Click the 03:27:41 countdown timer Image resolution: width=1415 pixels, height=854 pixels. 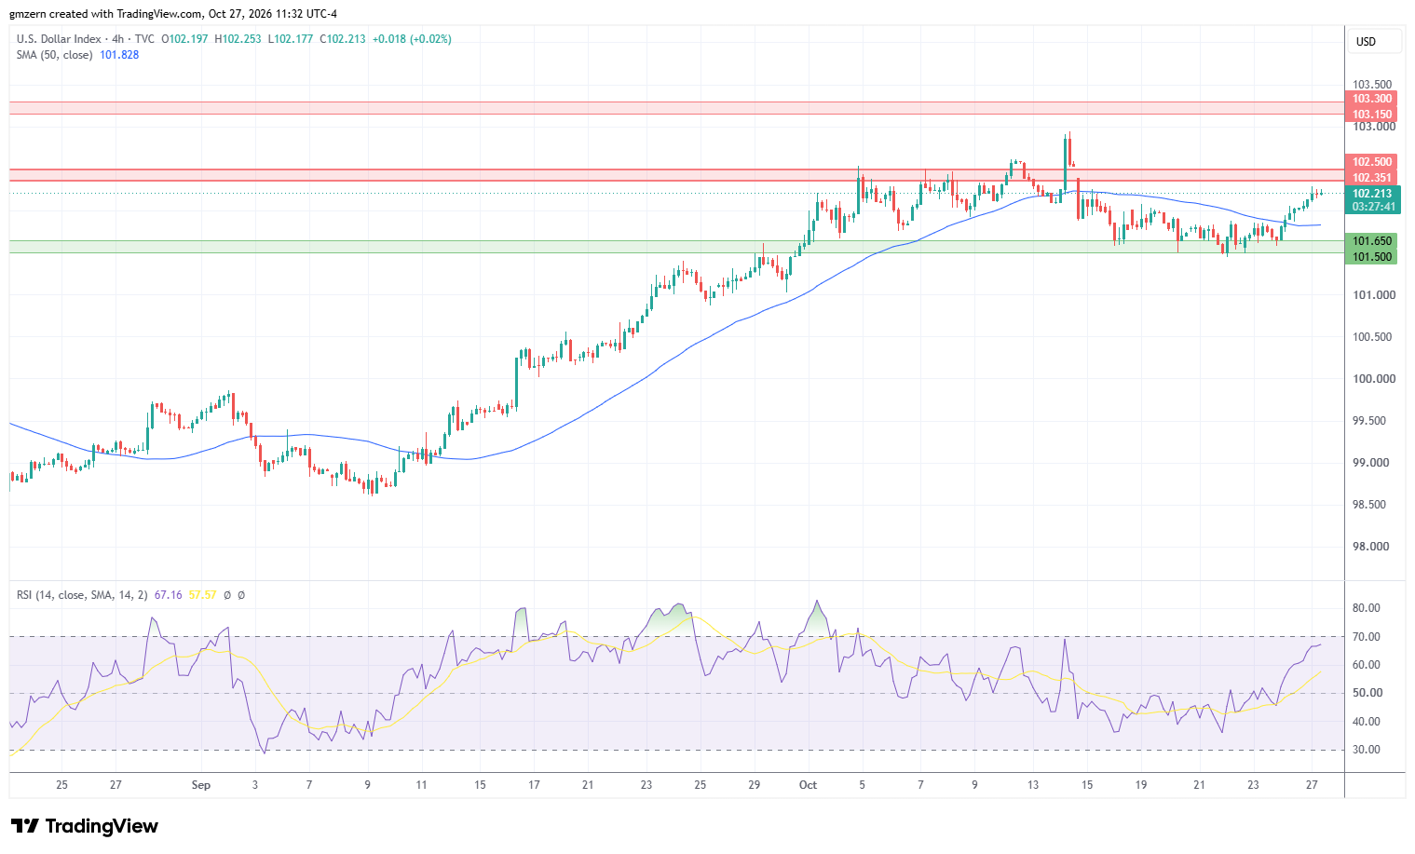(x=1373, y=207)
